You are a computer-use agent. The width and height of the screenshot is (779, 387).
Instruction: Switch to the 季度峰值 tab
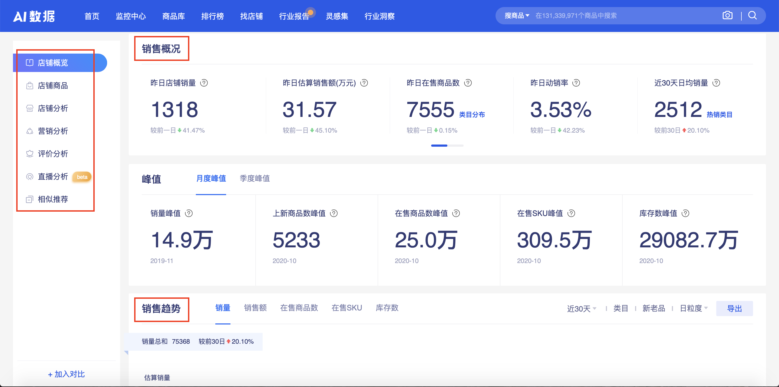coord(254,179)
